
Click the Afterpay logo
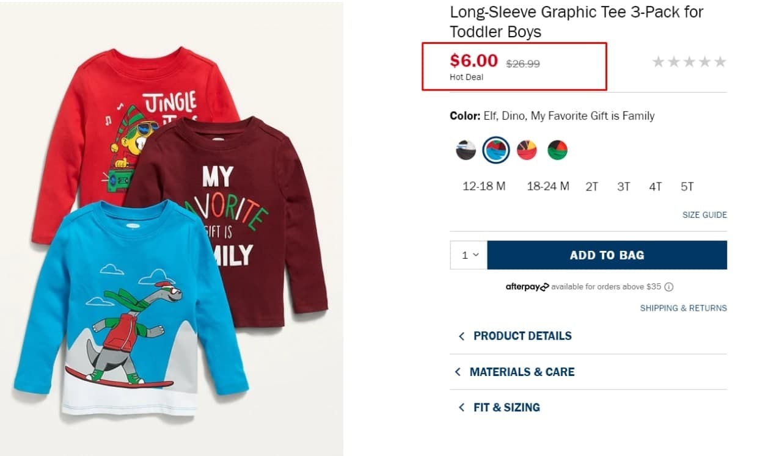pyautogui.click(x=527, y=287)
